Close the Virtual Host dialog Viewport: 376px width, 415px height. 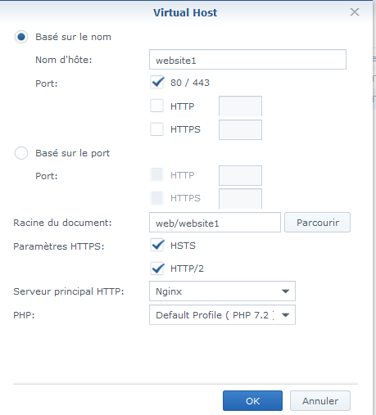tap(355, 12)
